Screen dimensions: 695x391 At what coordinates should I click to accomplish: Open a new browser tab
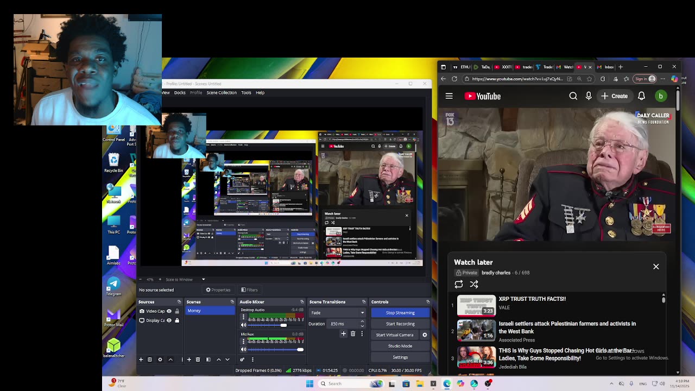pyautogui.click(x=621, y=67)
